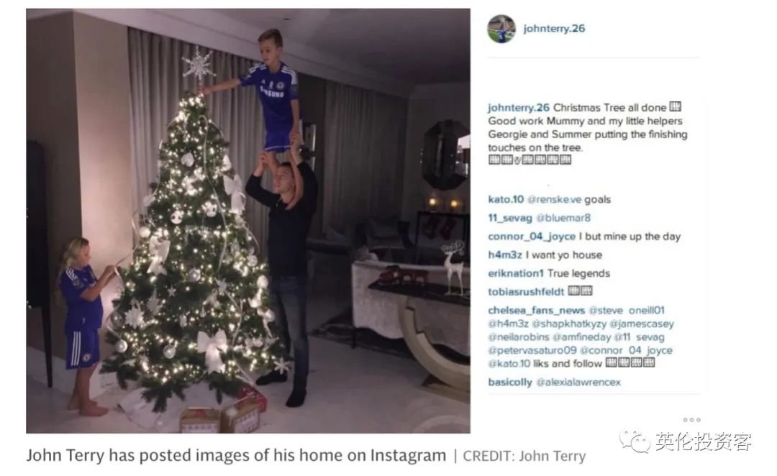This screenshot has width=777, height=476.
Task: Open eriknation1 commenter profile
Action: [x=516, y=273]
